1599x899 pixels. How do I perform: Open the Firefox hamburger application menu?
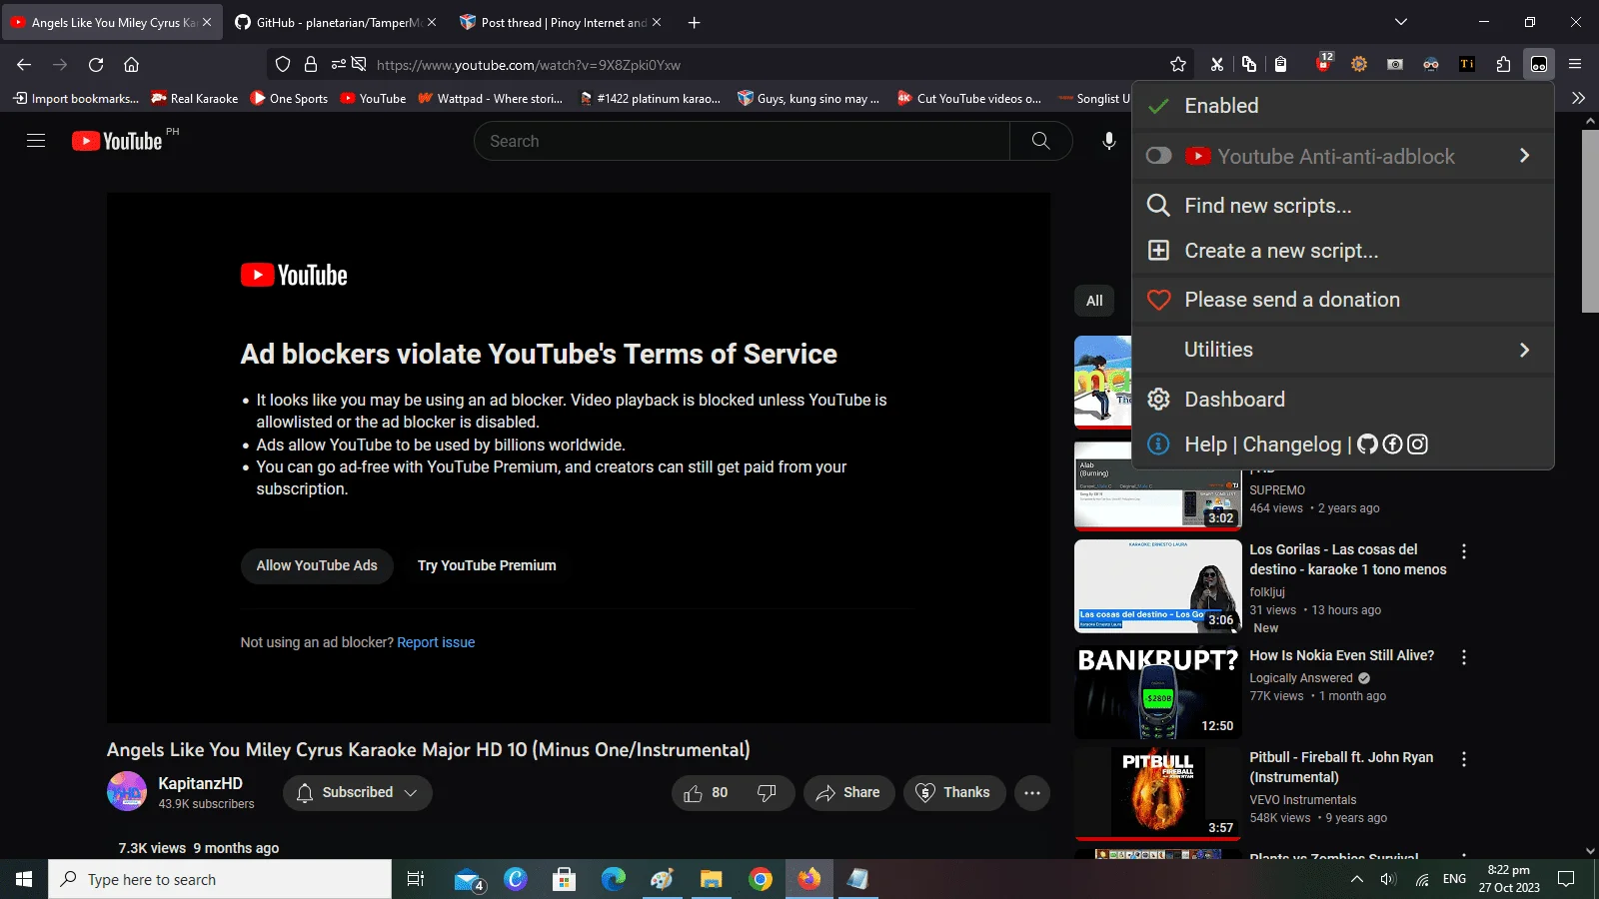[x=1575, y=65]
